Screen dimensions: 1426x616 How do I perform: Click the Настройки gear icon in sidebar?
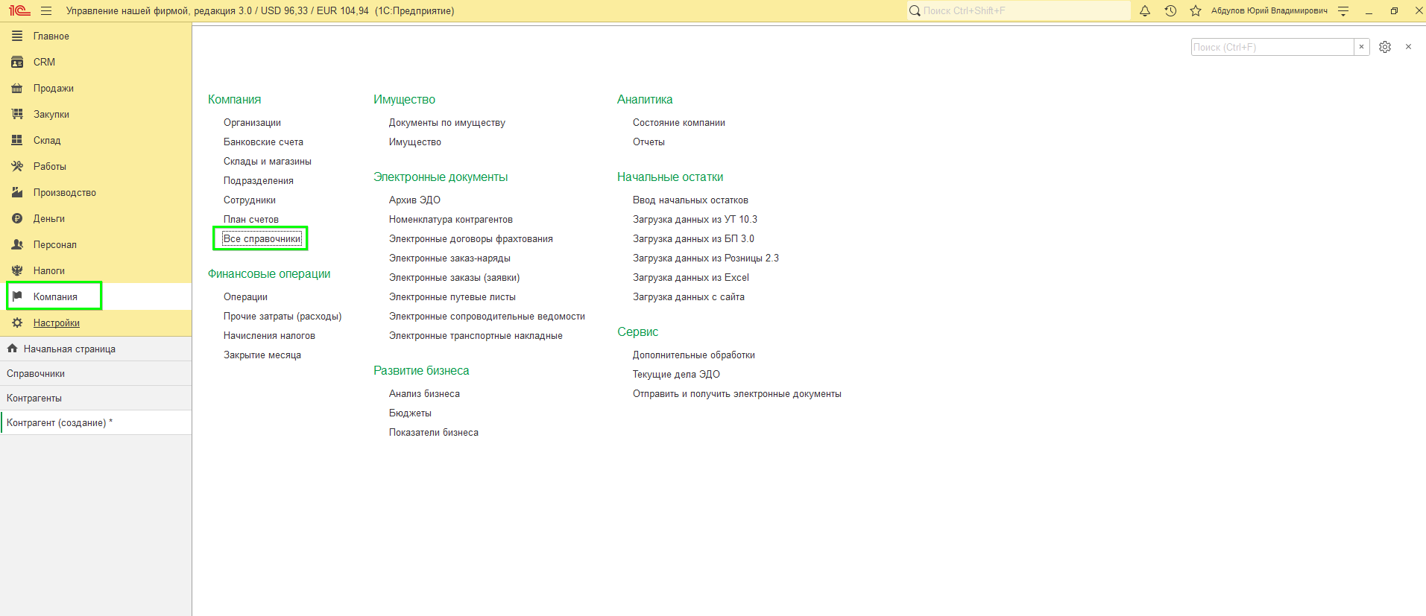click(17, 323)
